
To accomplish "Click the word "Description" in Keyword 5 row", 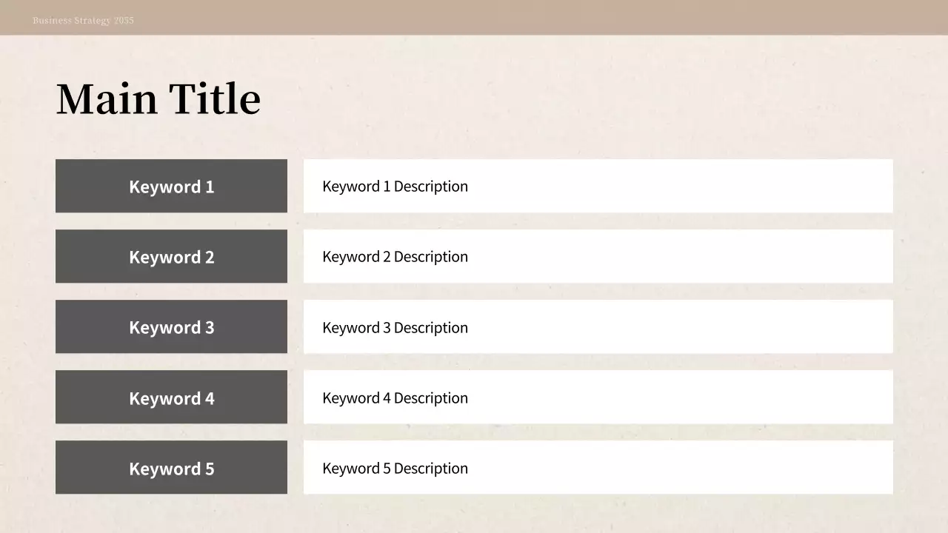I will point(431,469).
